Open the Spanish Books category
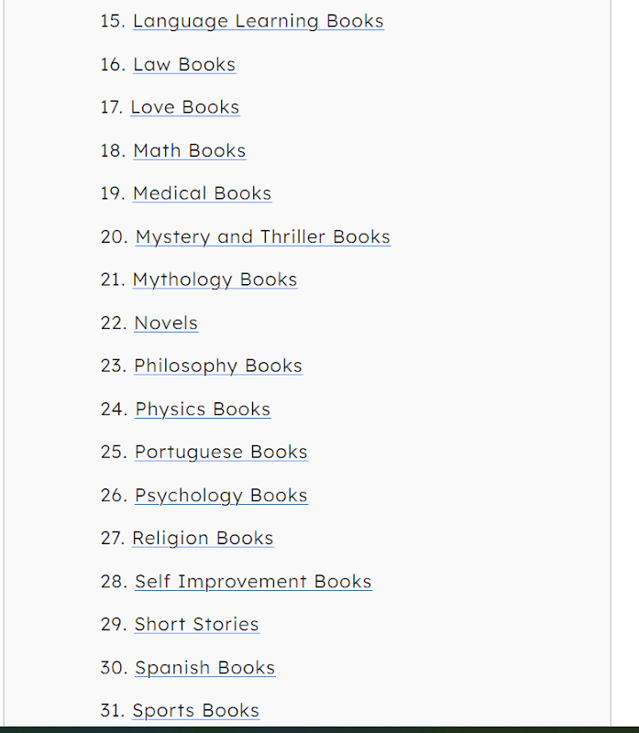 tap(204, 667)
